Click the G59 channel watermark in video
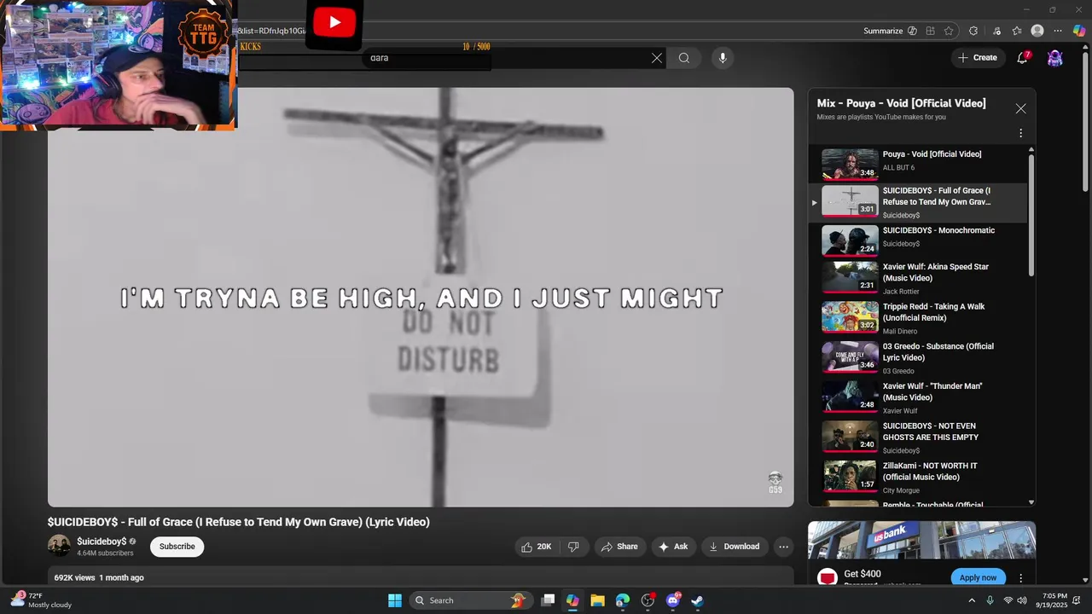 775,483
